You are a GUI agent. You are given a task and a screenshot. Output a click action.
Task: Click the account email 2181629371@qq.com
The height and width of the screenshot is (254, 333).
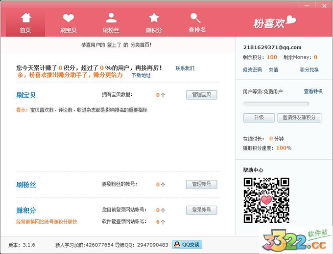[272, 47]
